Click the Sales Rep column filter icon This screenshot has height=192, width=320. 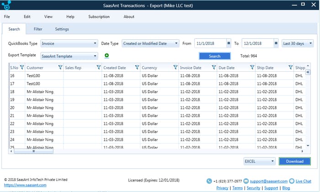99,67
